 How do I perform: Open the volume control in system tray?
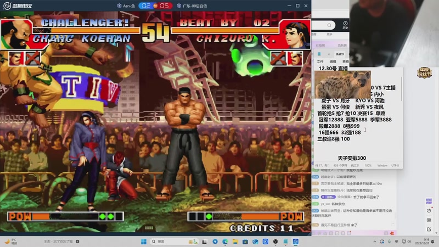(409, 242)
